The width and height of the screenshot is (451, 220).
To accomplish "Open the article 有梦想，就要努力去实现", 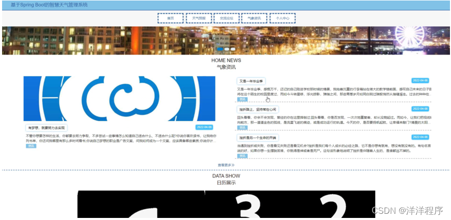I will [x=47, y=128].
